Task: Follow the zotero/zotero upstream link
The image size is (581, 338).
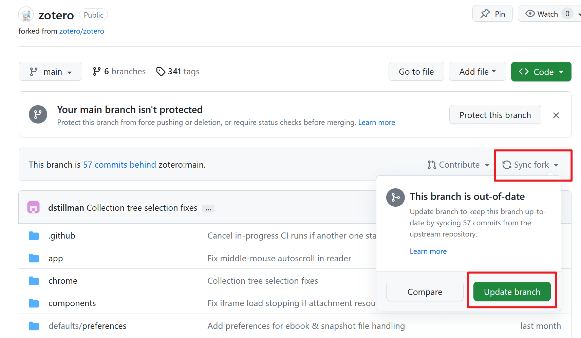Action: (x=81, y=31)
